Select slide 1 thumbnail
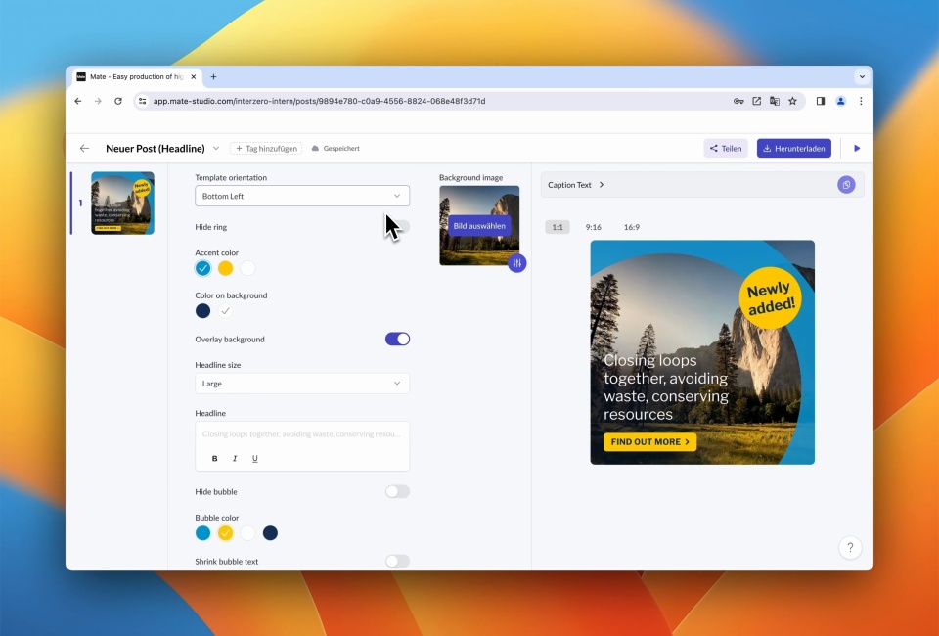939x636 pixels. click(x=123, y=203)
